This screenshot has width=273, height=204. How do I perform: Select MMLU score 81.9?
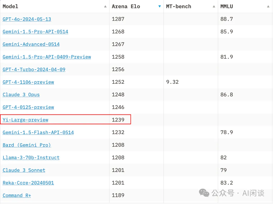coord(227,57)
